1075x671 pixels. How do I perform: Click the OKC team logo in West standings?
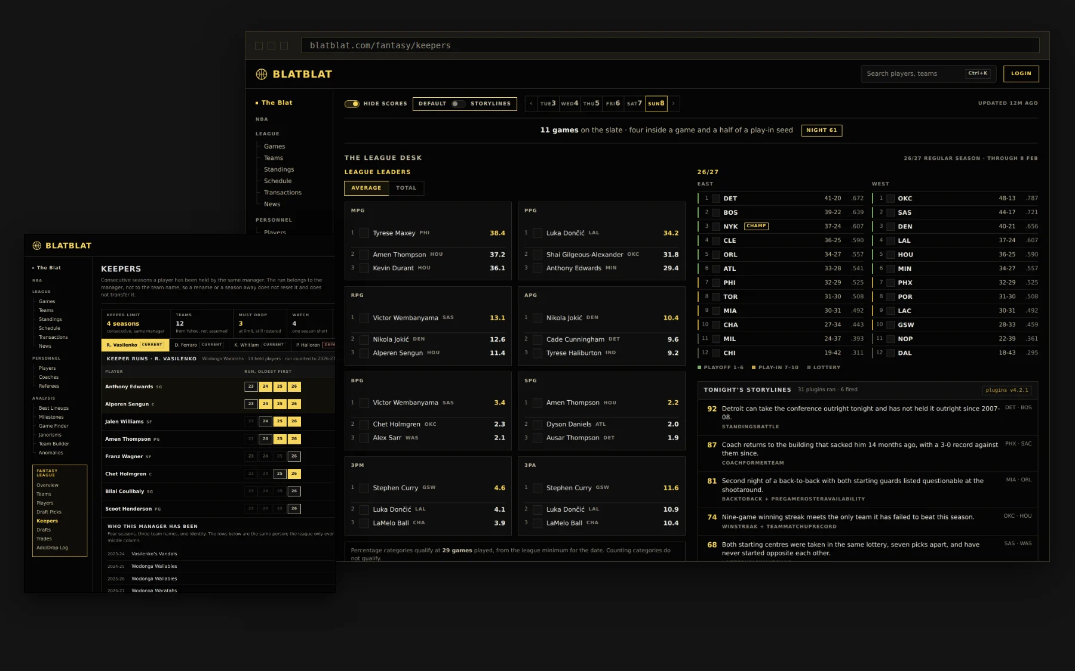(x=890, y=199)
